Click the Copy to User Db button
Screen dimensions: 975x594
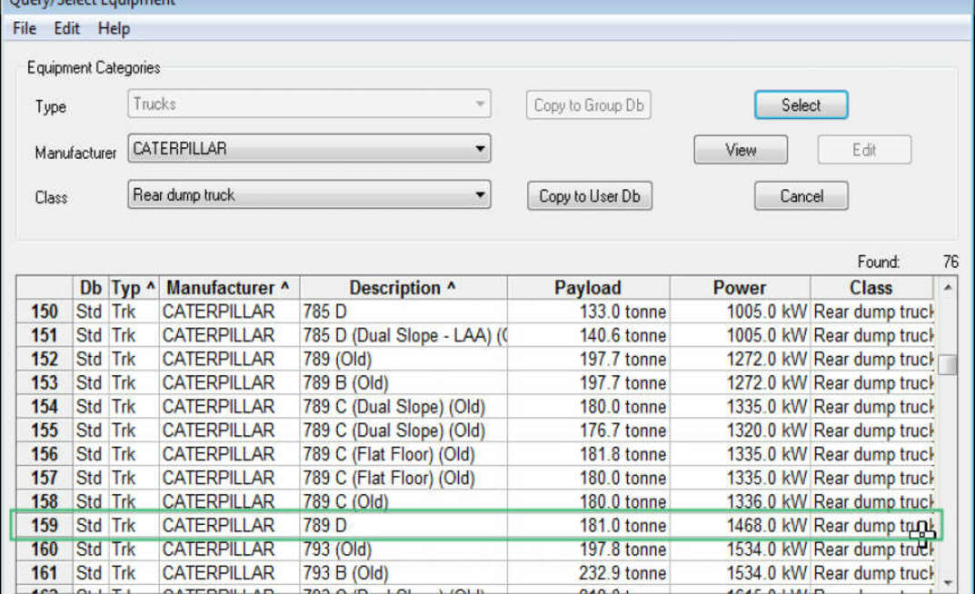click(x=590, y=196)
